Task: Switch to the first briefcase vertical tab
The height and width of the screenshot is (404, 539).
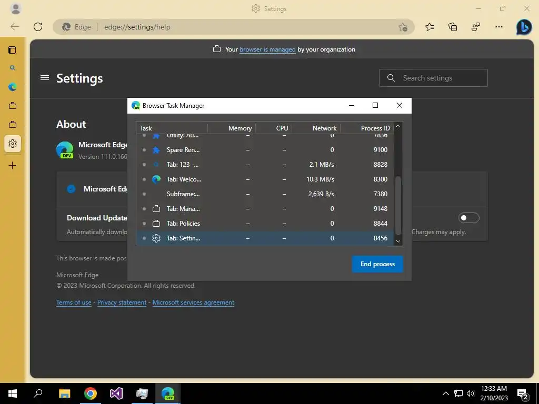Action: 13,105
